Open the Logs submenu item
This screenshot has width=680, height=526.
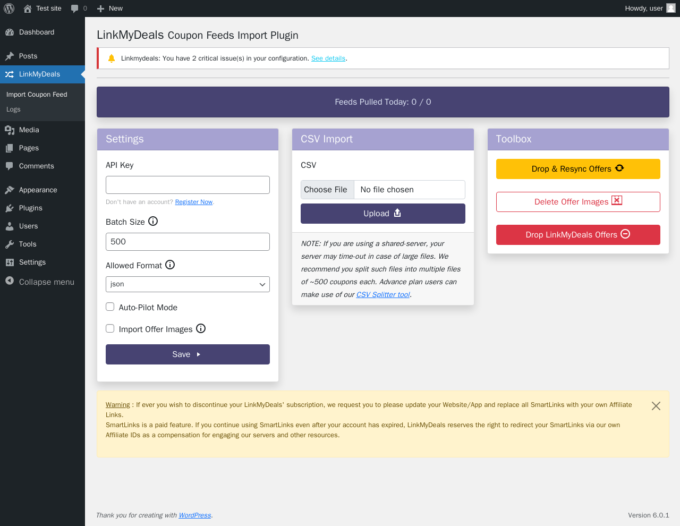coord(13,109)
